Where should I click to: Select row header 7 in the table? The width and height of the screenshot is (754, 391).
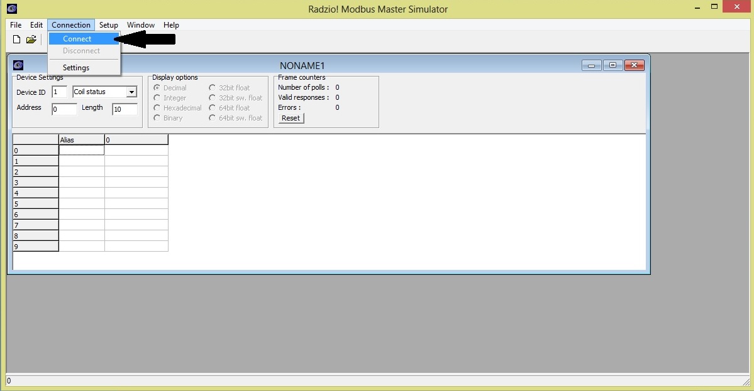pyautogui.click(x=36, y=225)
